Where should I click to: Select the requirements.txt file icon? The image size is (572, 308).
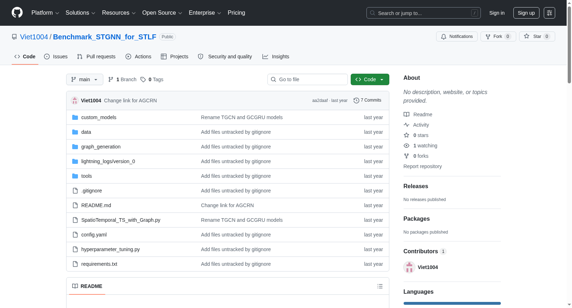(75, 264)
